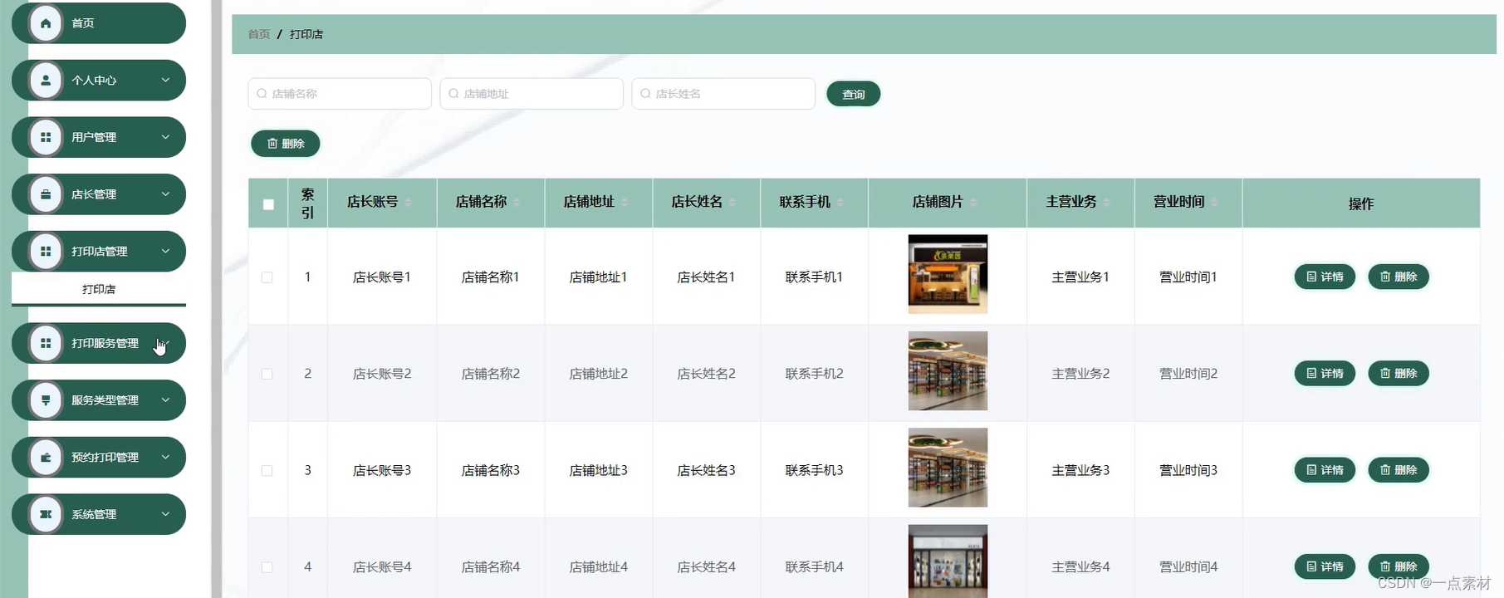The width and height of the screenshot is (1504, 598).
Task: Collapse the 打印店管理 menu chevron
Action: coord(165,252)
